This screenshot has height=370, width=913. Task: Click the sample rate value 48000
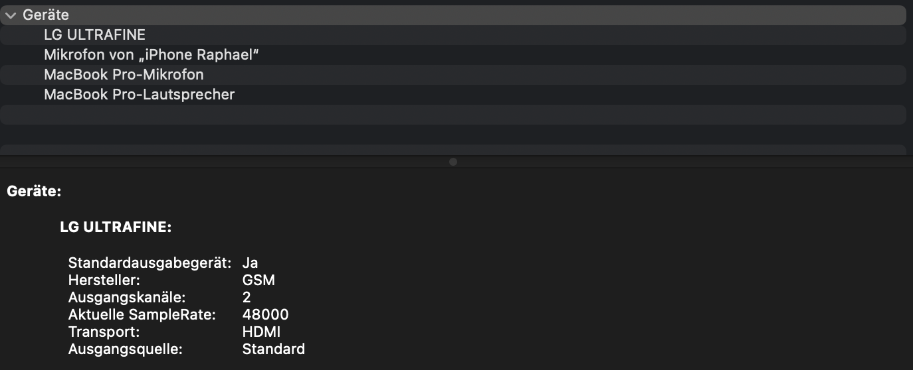265,314
